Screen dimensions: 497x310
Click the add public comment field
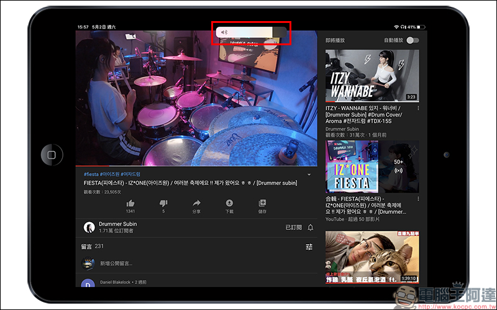pos(116,263)
